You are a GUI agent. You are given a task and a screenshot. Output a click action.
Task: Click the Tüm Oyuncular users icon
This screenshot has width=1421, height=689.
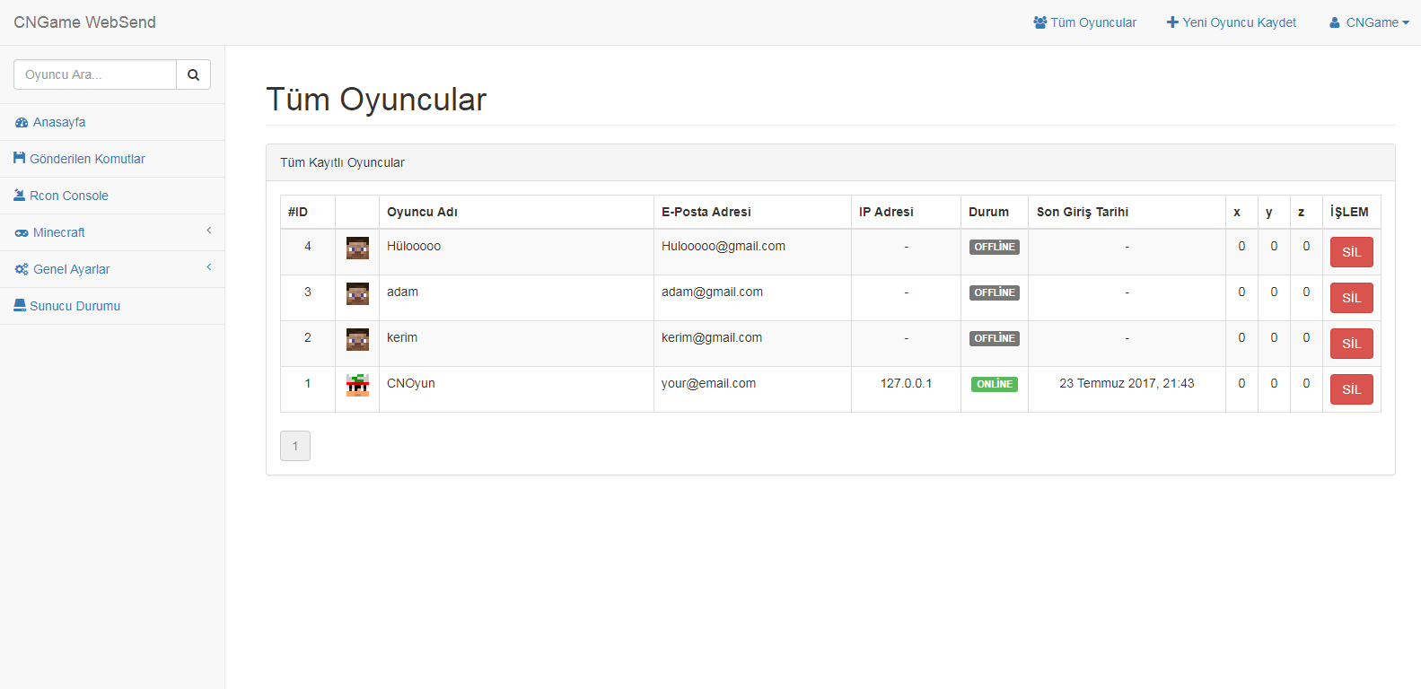point(1040,22)
